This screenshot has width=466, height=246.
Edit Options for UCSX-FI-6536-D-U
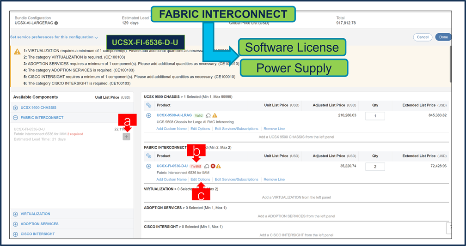[x=200, y=180]
